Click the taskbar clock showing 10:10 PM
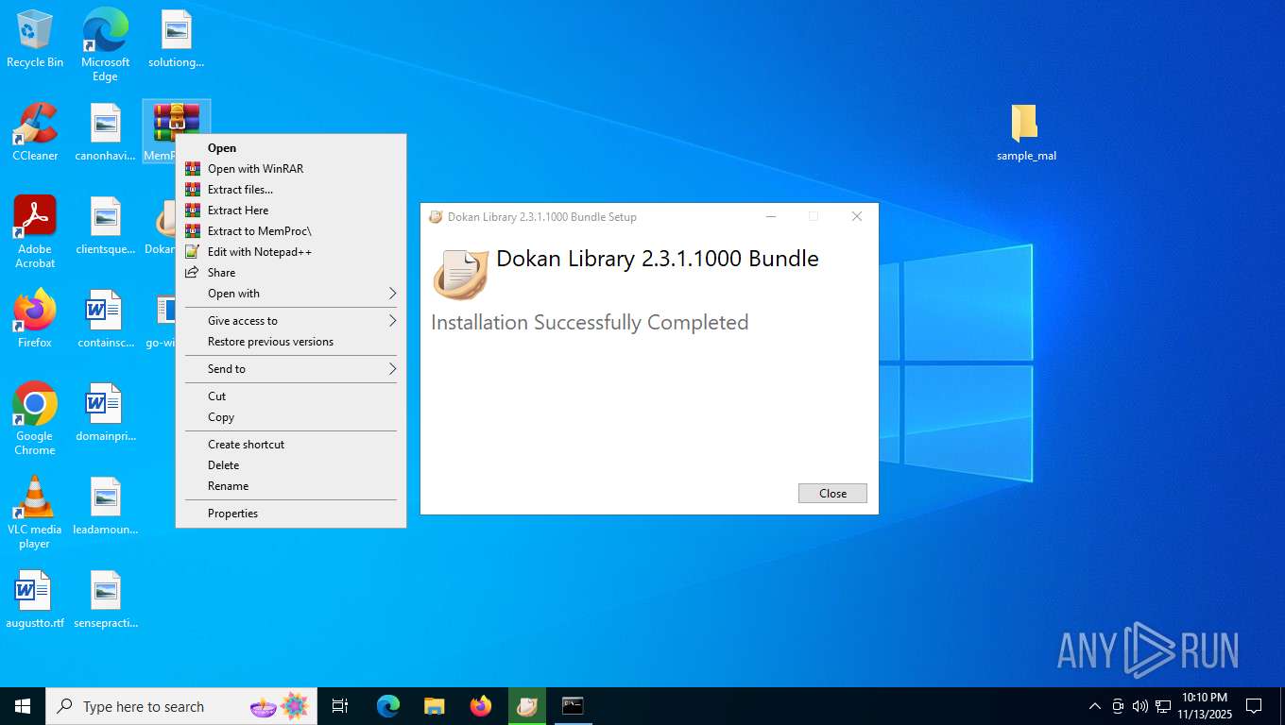The width and height of the screenshot is (1285, 725). (x=1205, y=706)
